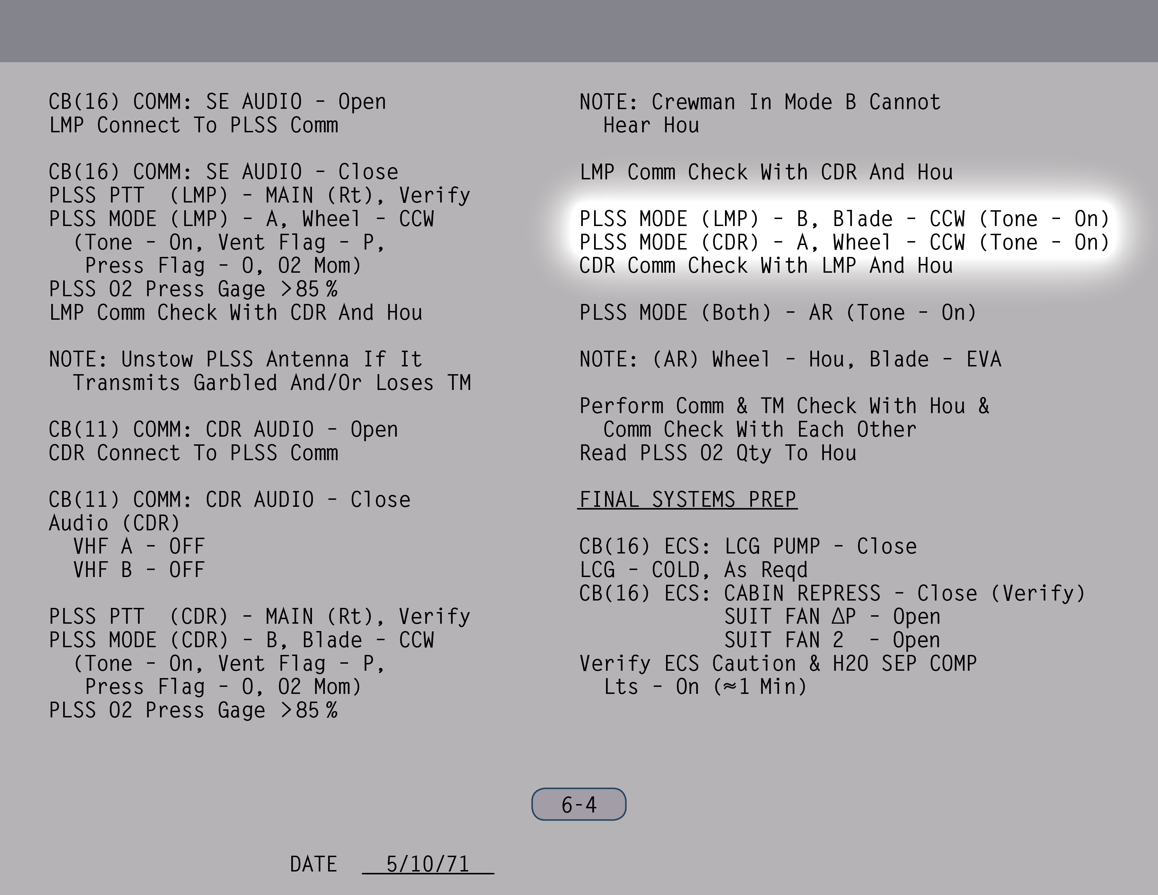The width and height of the screenshot is (1158, 895).
Task: Click the 5/10/71 date field
Action: [427, 864]
